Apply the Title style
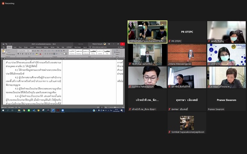 click(107, 52)
